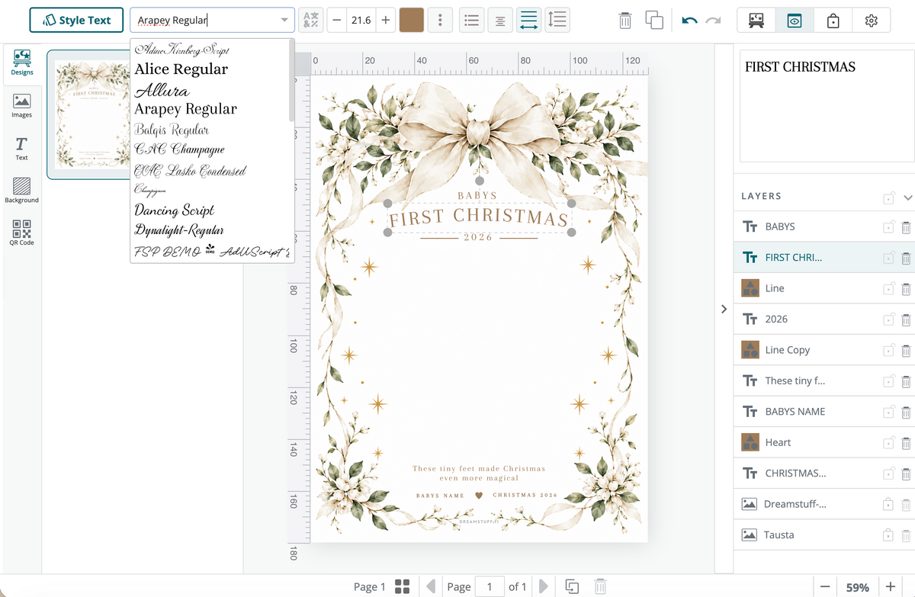The height and width of the screenshot is (597, 915).
Task: Click the duplicate element icon in toolbar
Action: coord(654,21)
